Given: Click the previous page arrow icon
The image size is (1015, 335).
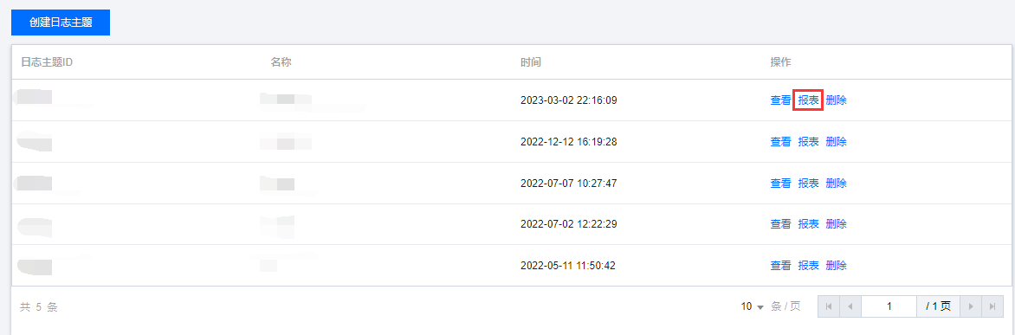Looking at the screenshot, I should click(x=850, y=306).
